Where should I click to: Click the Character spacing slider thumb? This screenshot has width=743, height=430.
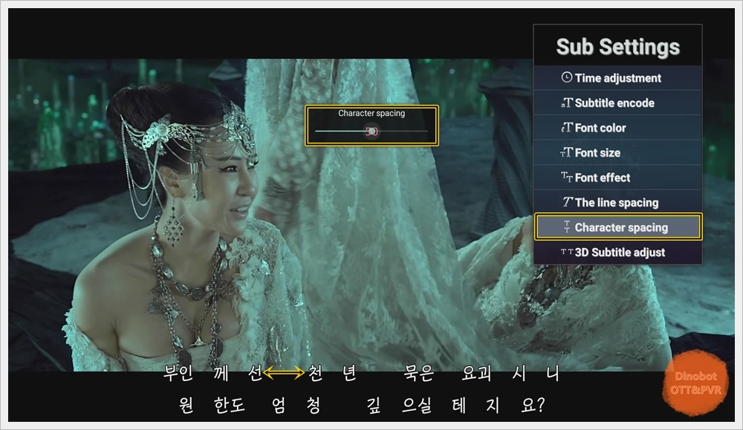(371, 131)
